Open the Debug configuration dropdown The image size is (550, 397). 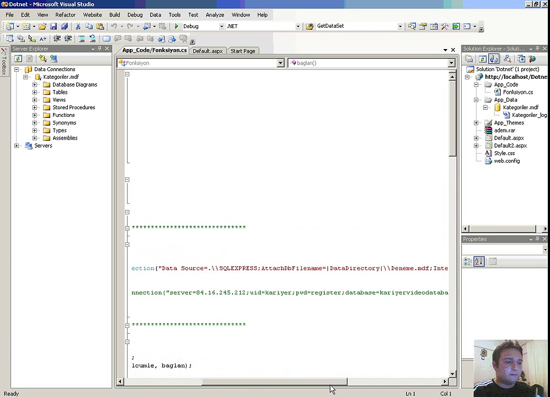[221, 26]
